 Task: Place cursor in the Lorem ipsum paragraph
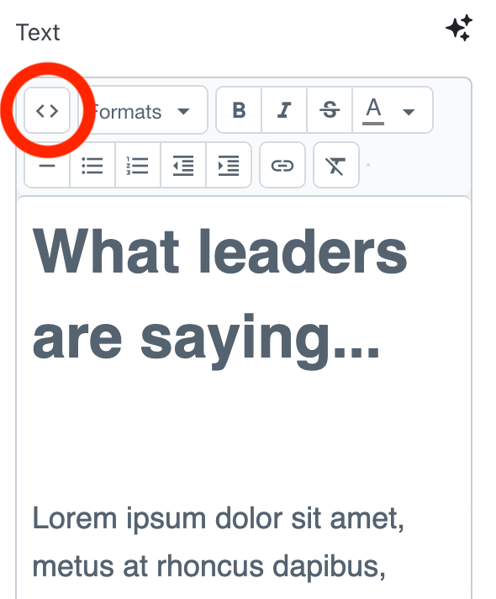point(218,543)
